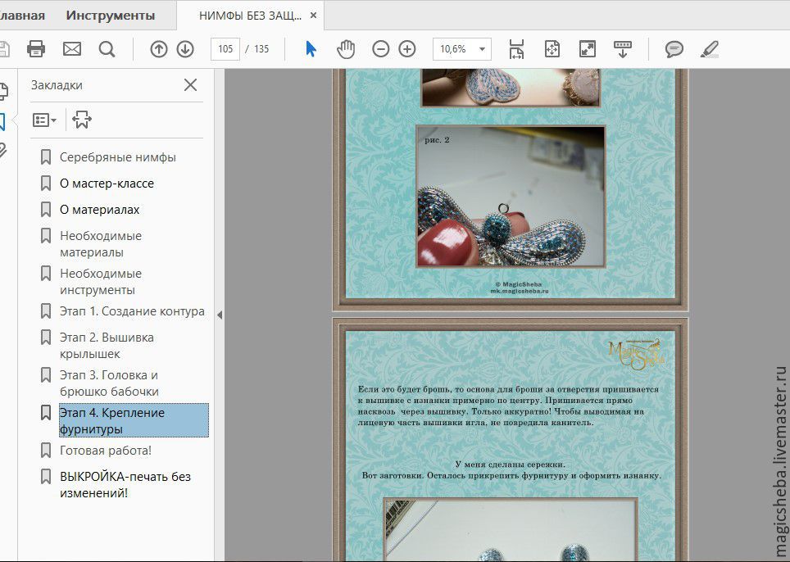The width and height of the screenshot is (790, 562).
Task: Activate the Hand pan tool
Action: 346,49
